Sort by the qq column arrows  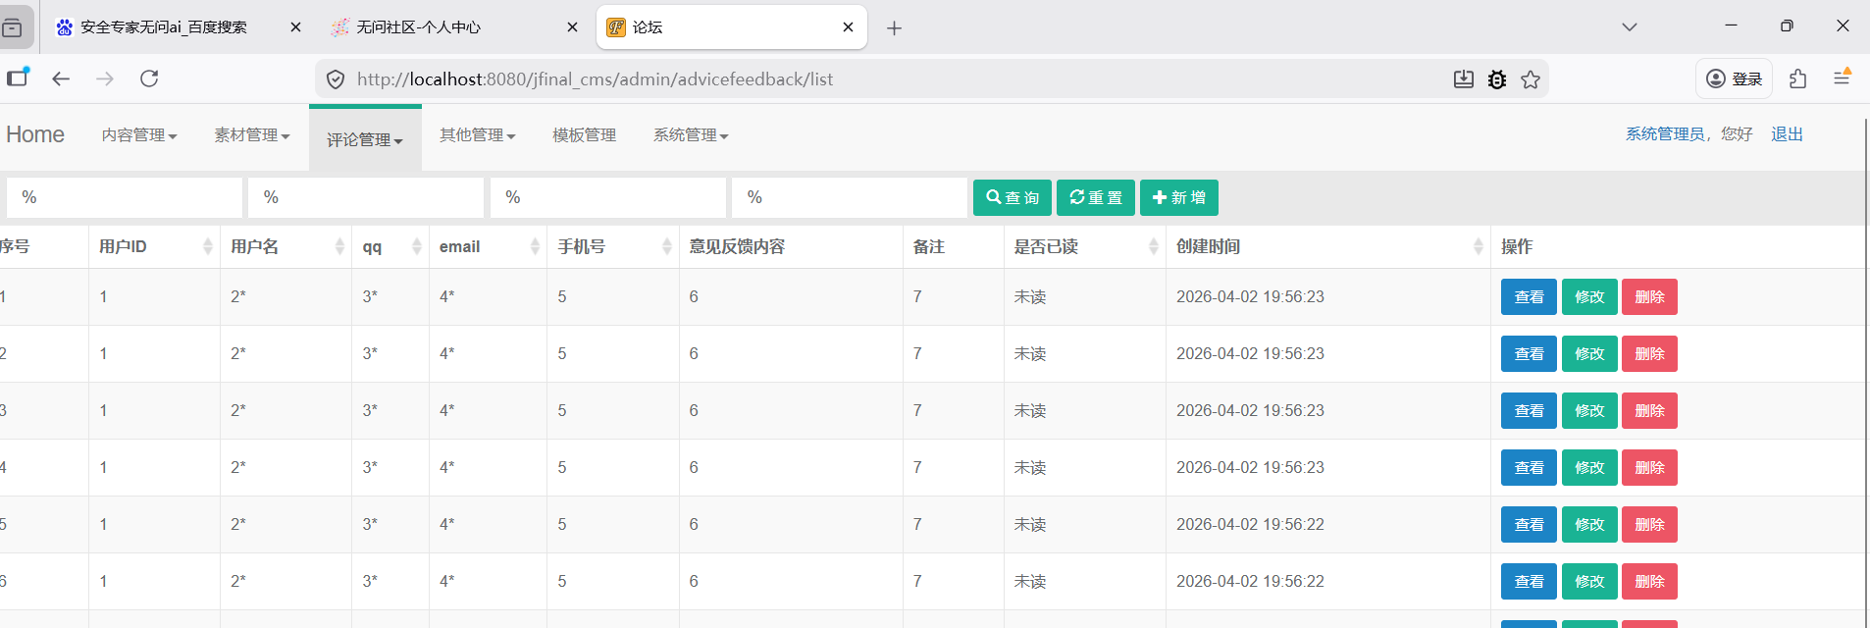[x=417, y=246]
